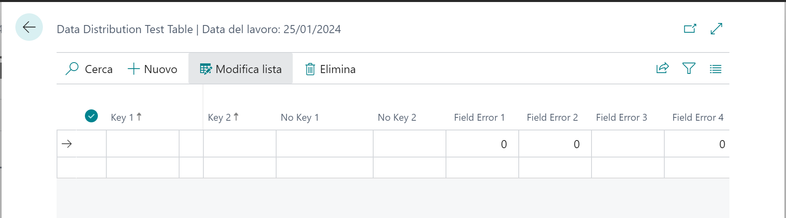
Task: Click the empty Field Error 3 cell
Action: (x=628, y=144)
